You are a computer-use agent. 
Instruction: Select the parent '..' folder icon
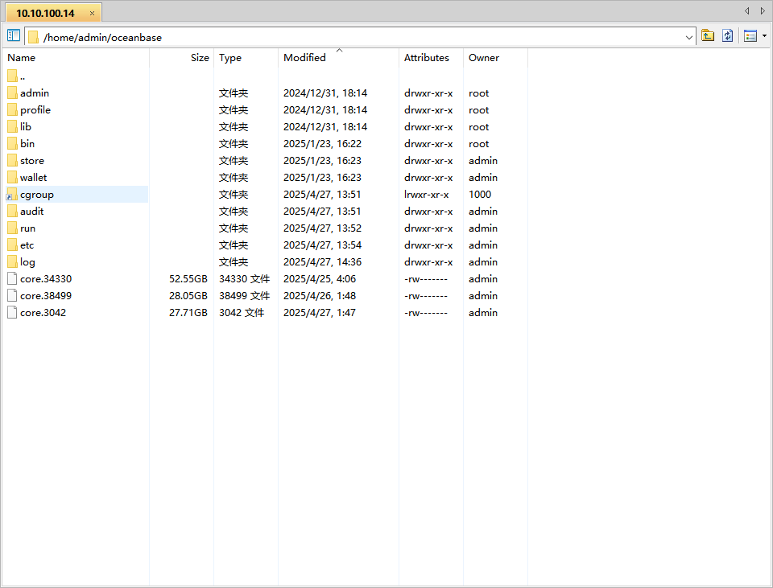point(12,76)
